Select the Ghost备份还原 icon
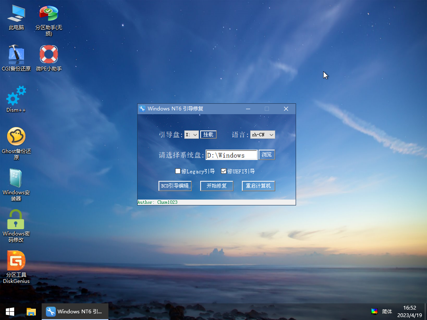Image resolution: width=427 pixels, height=320 pixels. (16, 136)
